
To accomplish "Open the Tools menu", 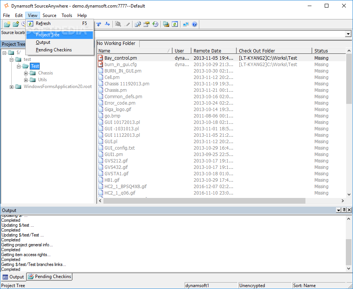I will click(x=67, y=15).
